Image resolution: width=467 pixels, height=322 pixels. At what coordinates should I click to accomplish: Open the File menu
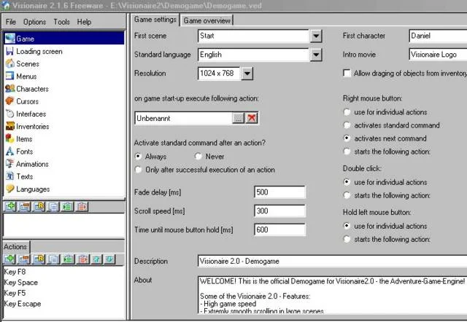pyautogui.click(x=11, y=22)
